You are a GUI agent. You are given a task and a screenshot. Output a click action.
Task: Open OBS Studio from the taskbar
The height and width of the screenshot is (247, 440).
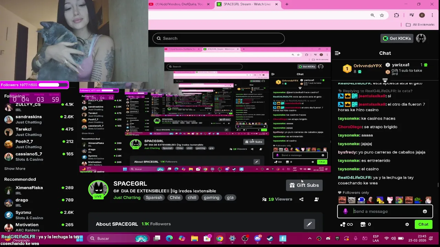[x=245, y=238]
